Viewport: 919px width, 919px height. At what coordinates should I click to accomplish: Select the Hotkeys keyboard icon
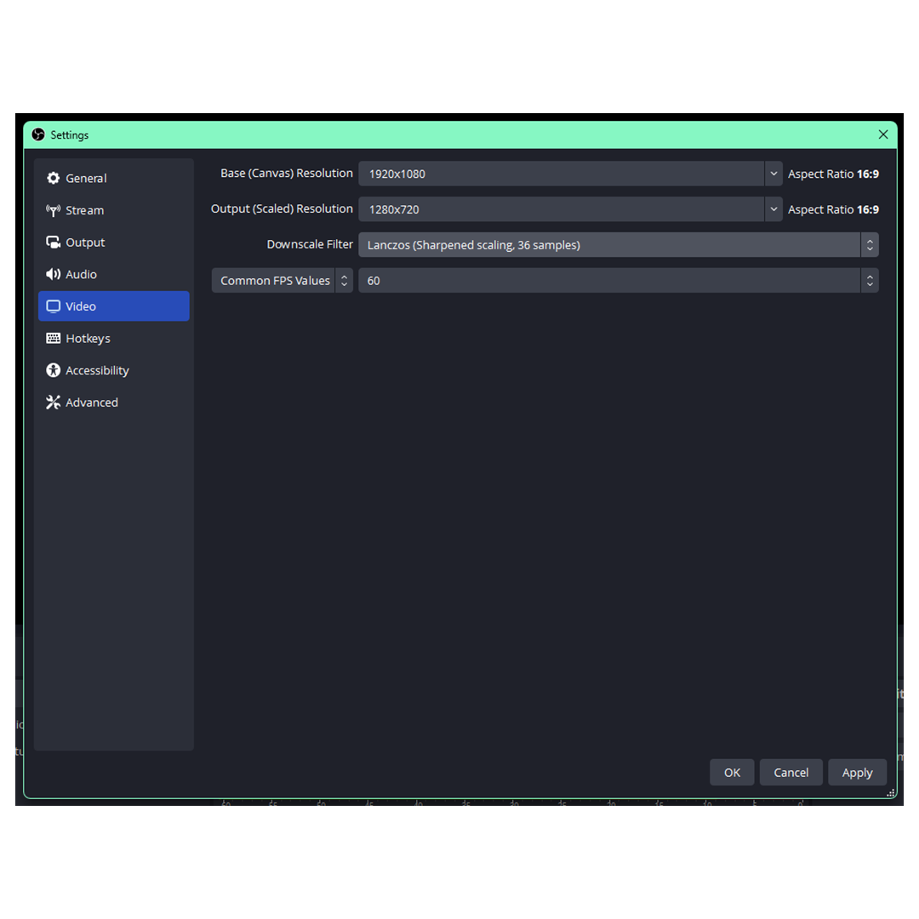[x=53, y=338]
